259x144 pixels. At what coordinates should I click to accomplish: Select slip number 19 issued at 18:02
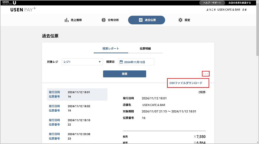pyautogui.click(x=77, y=108)
